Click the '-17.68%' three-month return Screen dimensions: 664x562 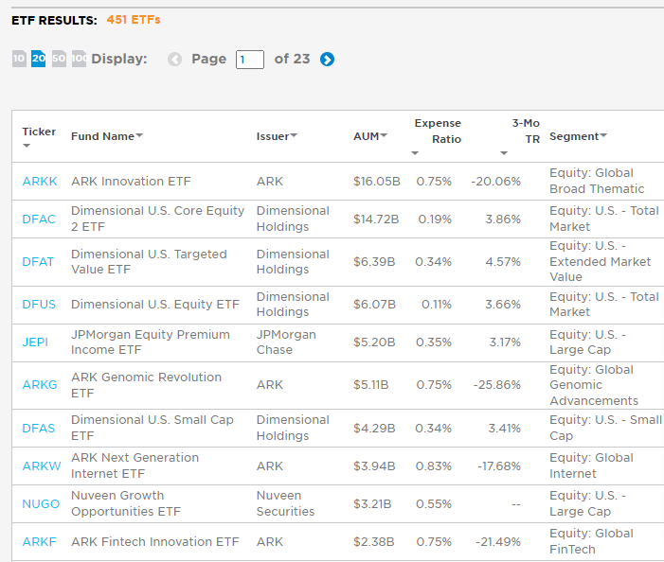click(499, 466)
